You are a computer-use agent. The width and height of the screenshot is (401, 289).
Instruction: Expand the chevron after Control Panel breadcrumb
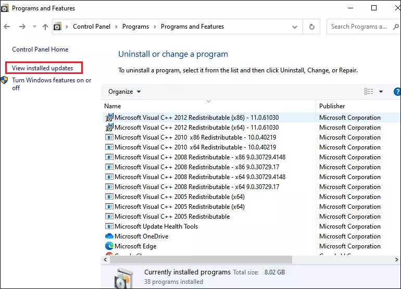[116, 27]
